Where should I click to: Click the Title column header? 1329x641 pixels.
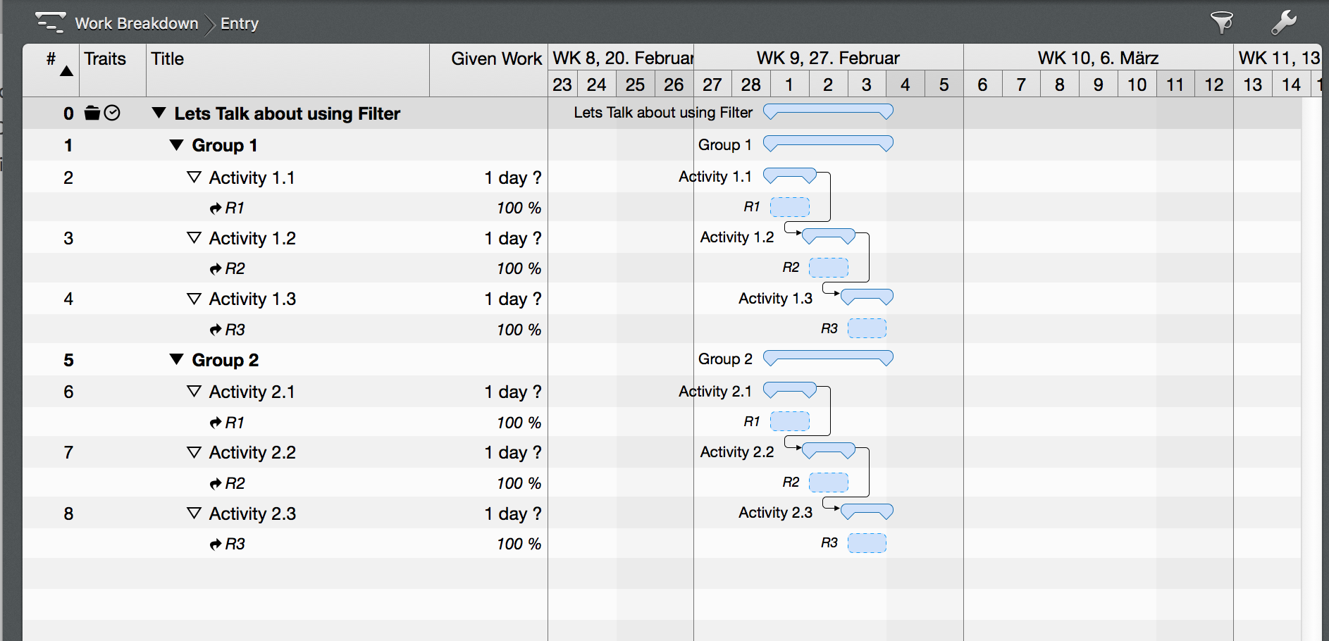[x=168, y=59]
